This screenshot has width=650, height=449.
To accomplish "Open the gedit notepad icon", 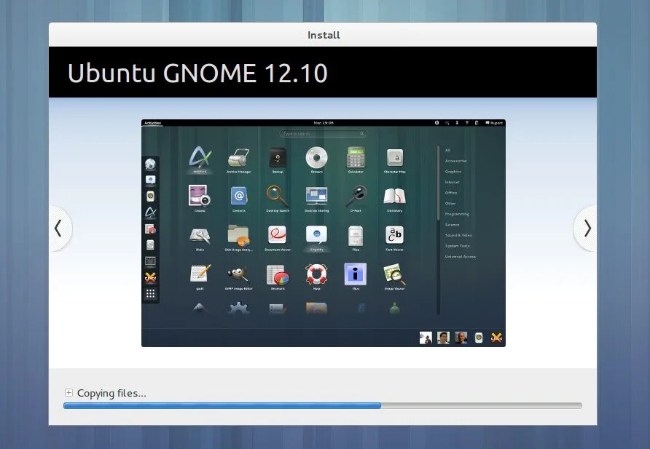I will pyautogui.click(x=200, y=274).
